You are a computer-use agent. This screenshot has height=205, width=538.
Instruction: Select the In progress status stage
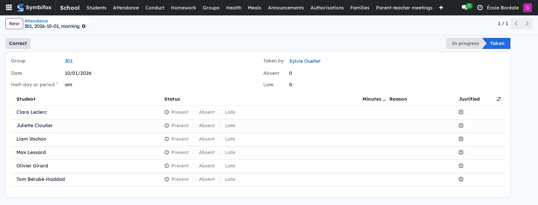pos(465,43)
